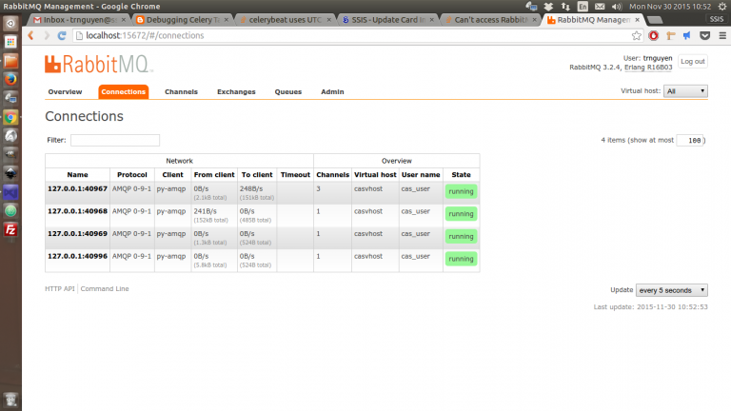Go back with the browser back arrow
731x411 pixels.
(31, 35)
